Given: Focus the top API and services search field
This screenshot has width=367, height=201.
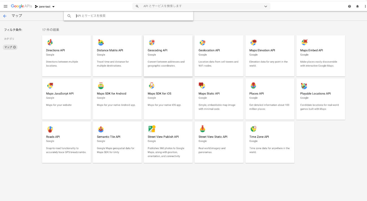Looking at the screenshot, I should 202,6.
